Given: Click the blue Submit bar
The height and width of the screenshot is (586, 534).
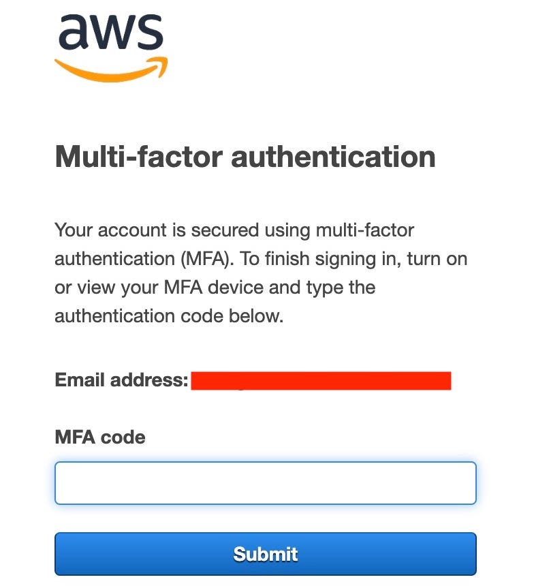Looking at the screenshot, I should [266, 554].
